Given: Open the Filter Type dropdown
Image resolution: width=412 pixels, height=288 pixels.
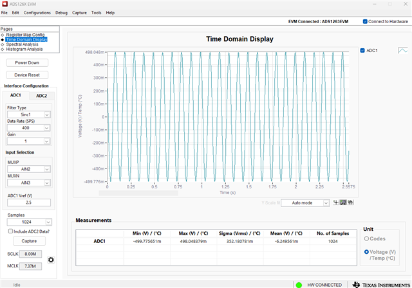Looking at the screenshot, I should click(x=28, y=114).
